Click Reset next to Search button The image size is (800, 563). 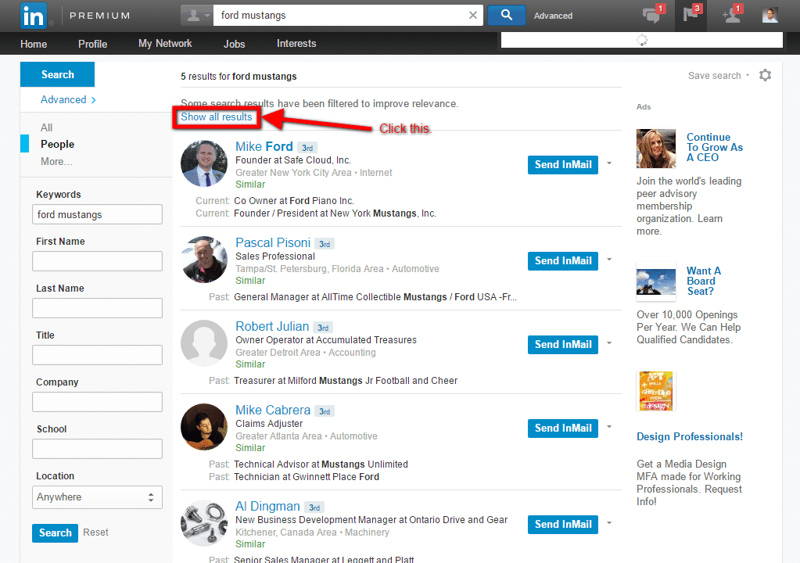[95, 533]
